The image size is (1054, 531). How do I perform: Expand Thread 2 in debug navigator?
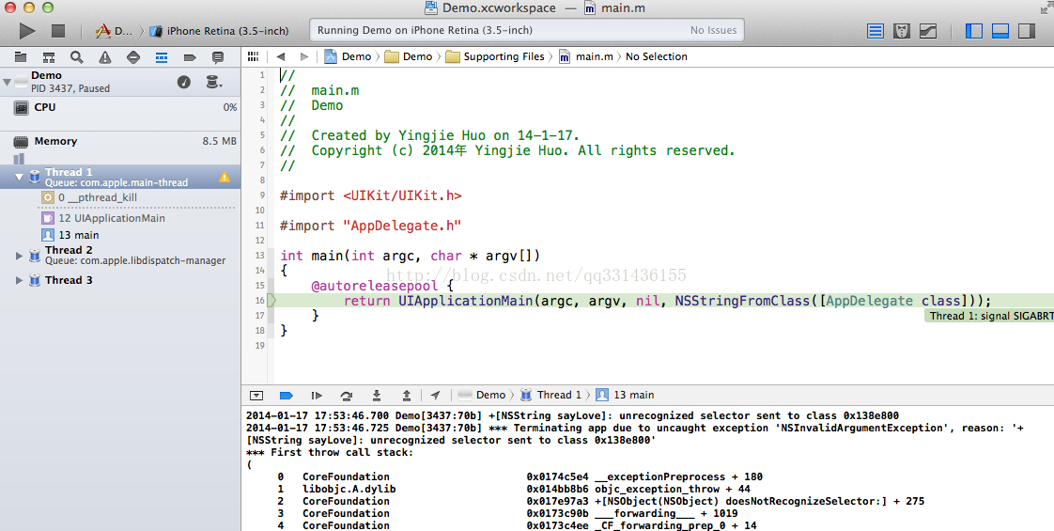[19, 256]
